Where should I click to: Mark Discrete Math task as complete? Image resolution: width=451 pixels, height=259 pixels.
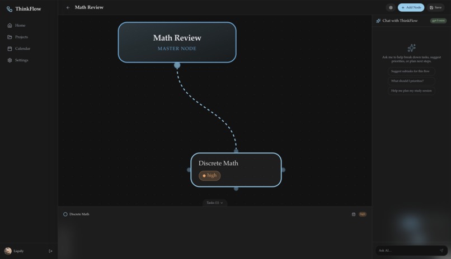coord(65,214)
